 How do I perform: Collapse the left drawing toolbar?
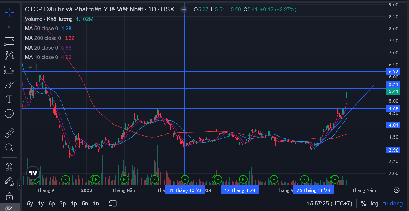click(x=19, y=185)
